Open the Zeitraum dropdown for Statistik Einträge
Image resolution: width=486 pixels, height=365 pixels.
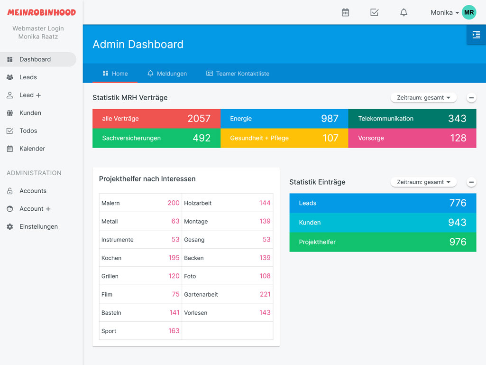tap(423, 182)
